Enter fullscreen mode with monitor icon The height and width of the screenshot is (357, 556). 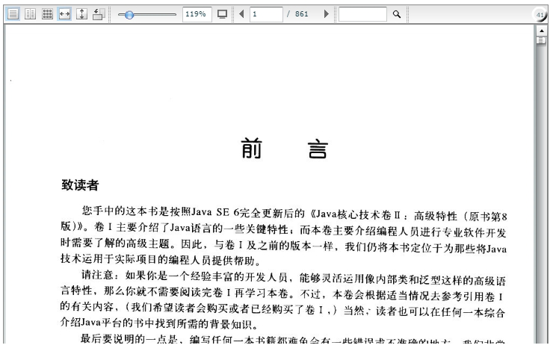click(x=223, y=14)
